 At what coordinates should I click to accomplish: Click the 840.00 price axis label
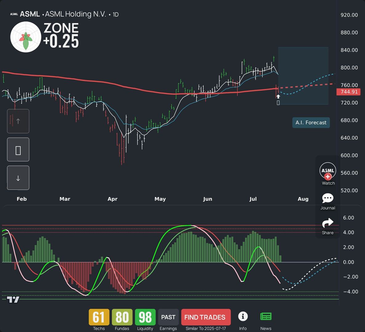click(x=349, y=50)
